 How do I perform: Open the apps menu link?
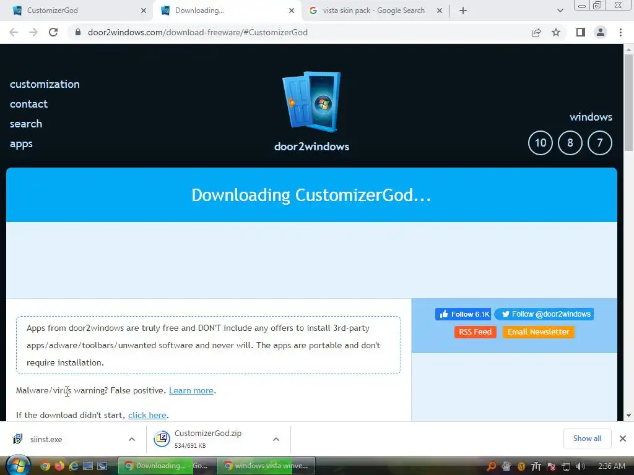coord(21,143)
